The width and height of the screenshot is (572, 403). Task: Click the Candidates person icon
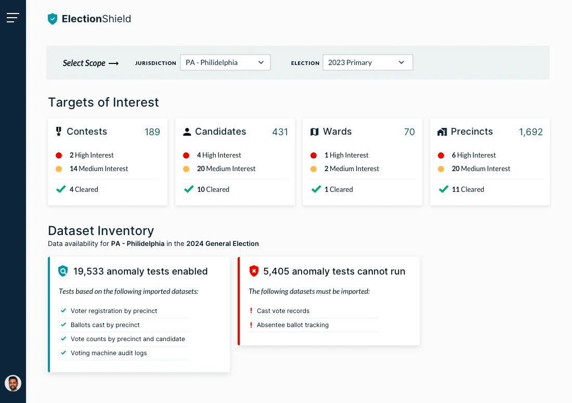(187, 132)
